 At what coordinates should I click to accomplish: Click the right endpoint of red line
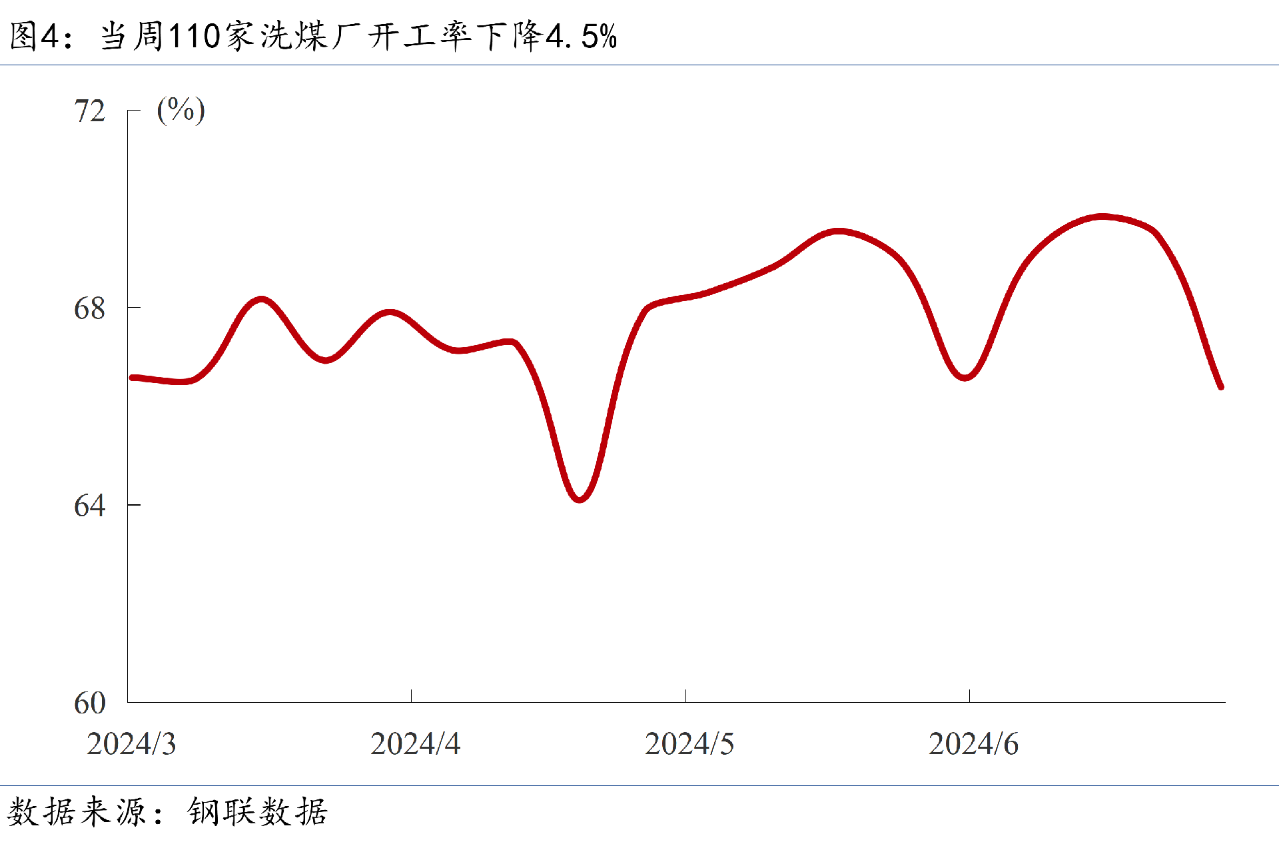point(1220,386)
